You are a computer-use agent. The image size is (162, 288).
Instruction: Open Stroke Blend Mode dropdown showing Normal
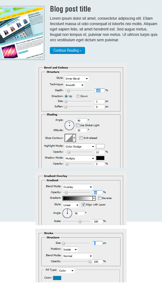point(77,256)
